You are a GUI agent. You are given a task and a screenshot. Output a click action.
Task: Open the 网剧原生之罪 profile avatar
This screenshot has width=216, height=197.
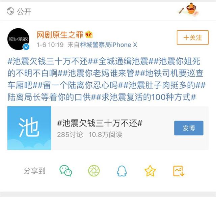[x=18, y=39]
